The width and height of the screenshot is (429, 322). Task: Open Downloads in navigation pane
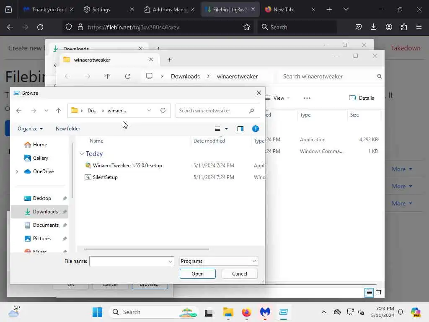[40, 212]
